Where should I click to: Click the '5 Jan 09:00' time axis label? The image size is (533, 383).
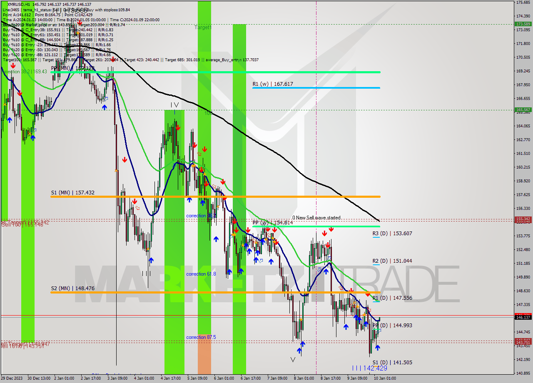(x=198, y=378)
